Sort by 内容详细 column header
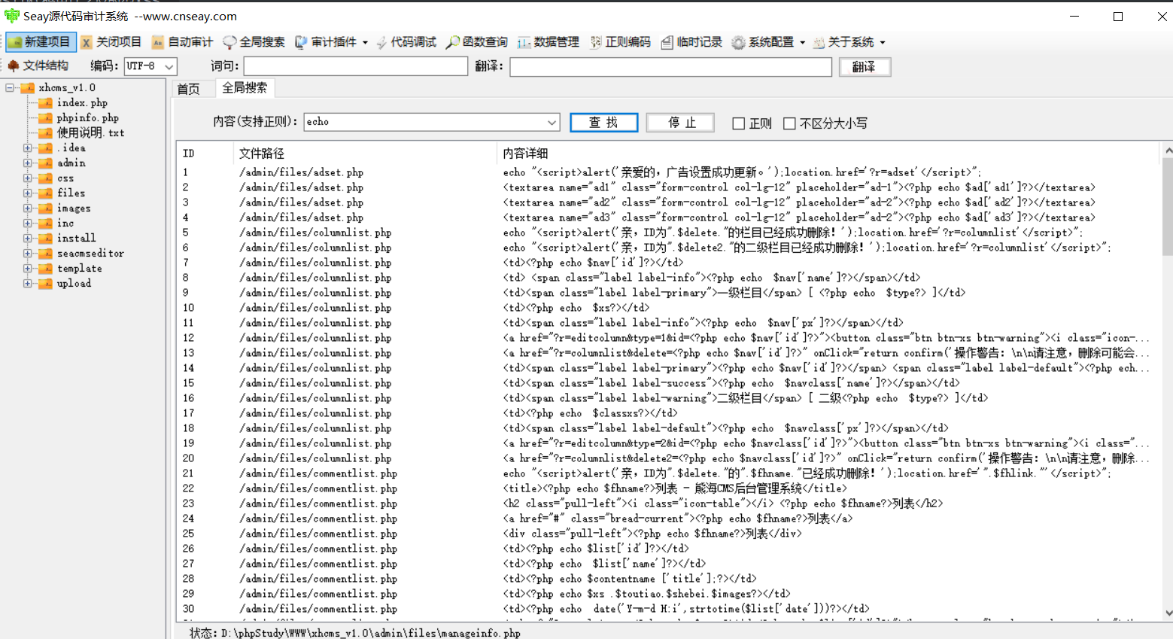 pyautogui.click(x=828, y=154)
